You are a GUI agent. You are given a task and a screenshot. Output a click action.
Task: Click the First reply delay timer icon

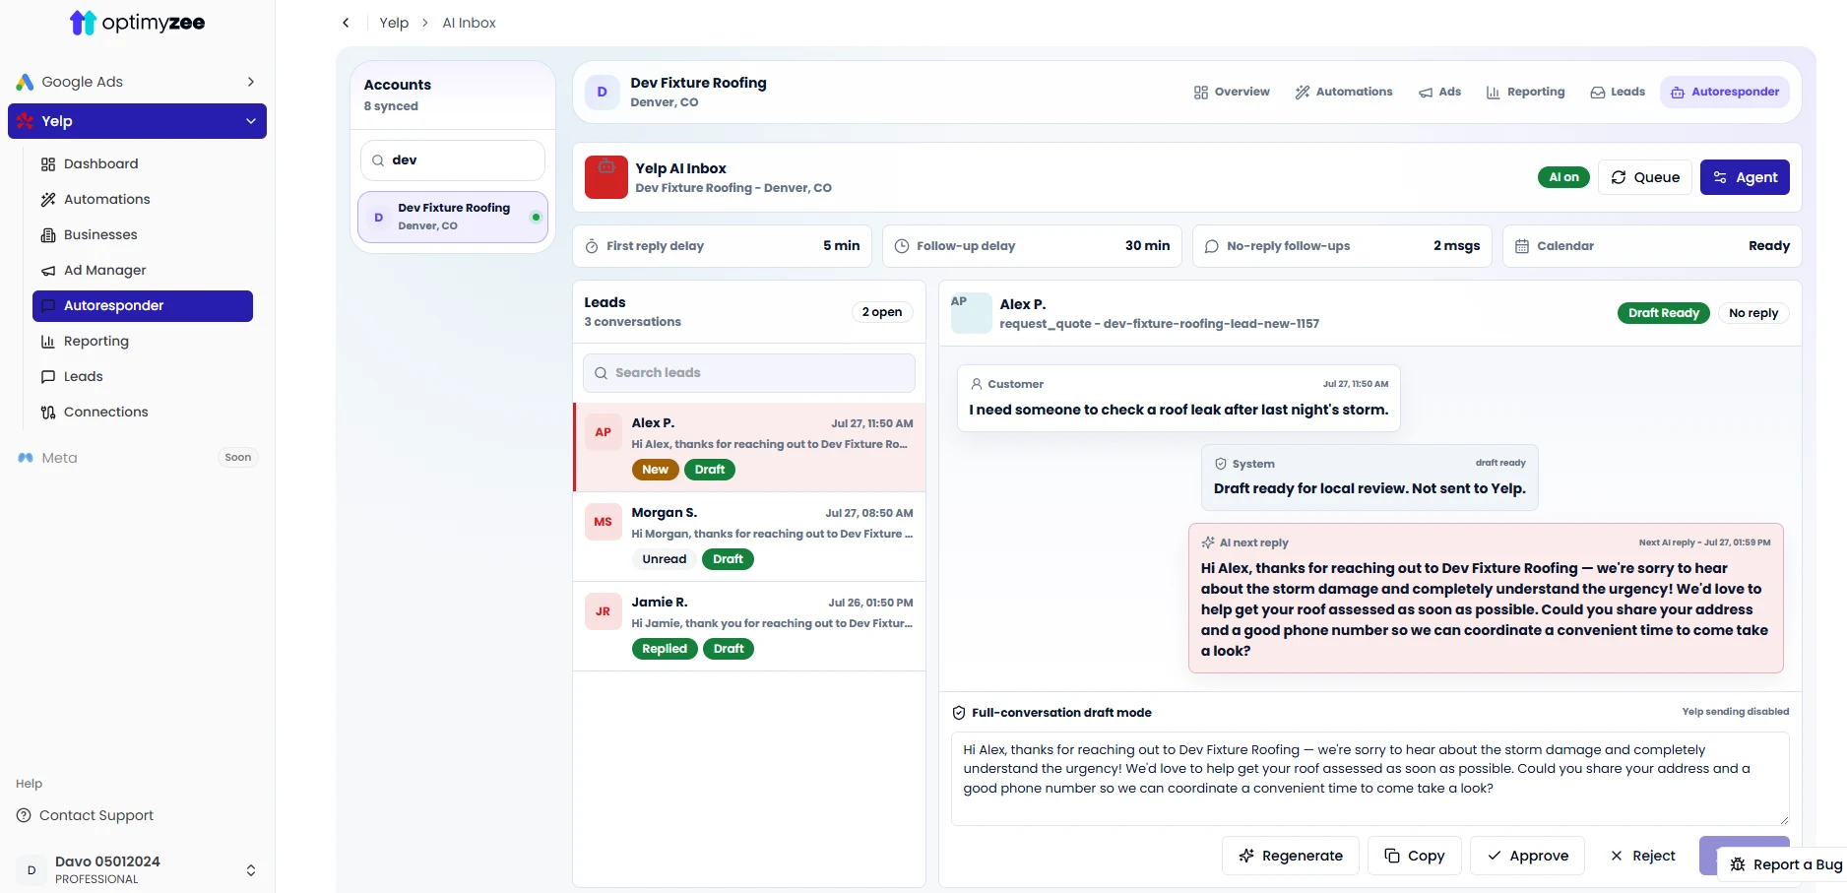pos(592,246)
